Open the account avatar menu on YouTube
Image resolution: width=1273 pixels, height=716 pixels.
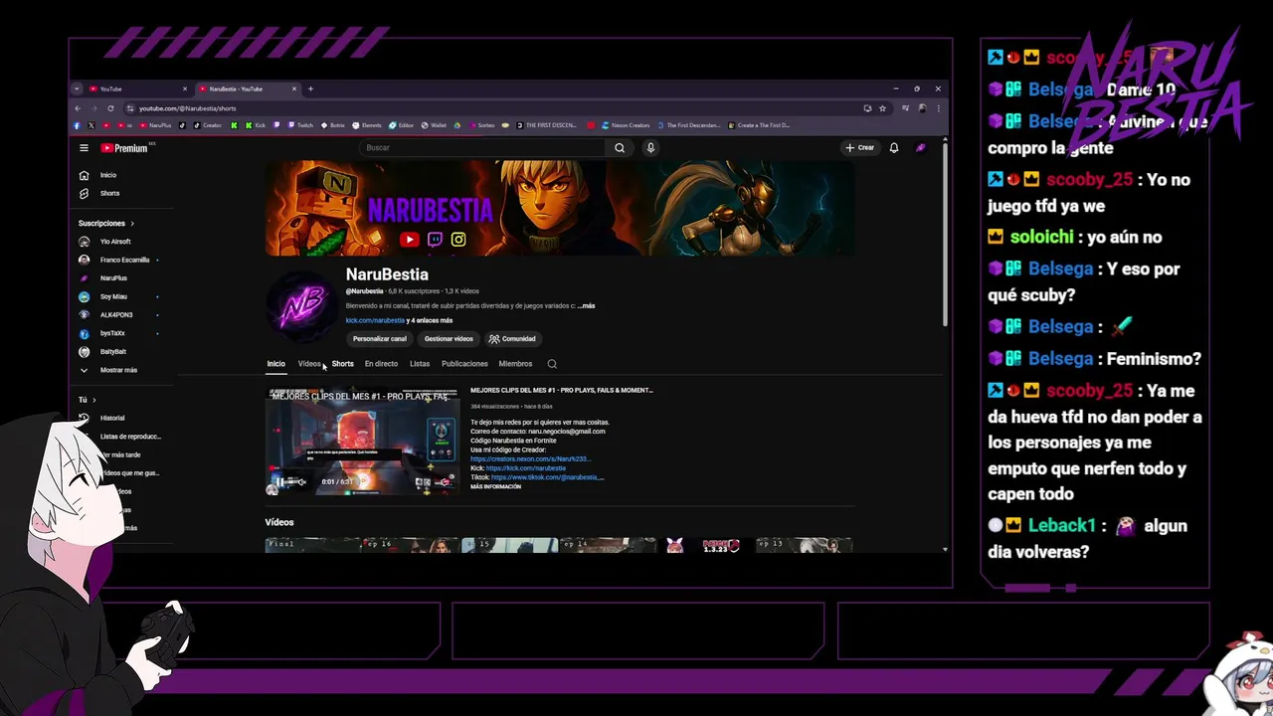pos(921,147)
